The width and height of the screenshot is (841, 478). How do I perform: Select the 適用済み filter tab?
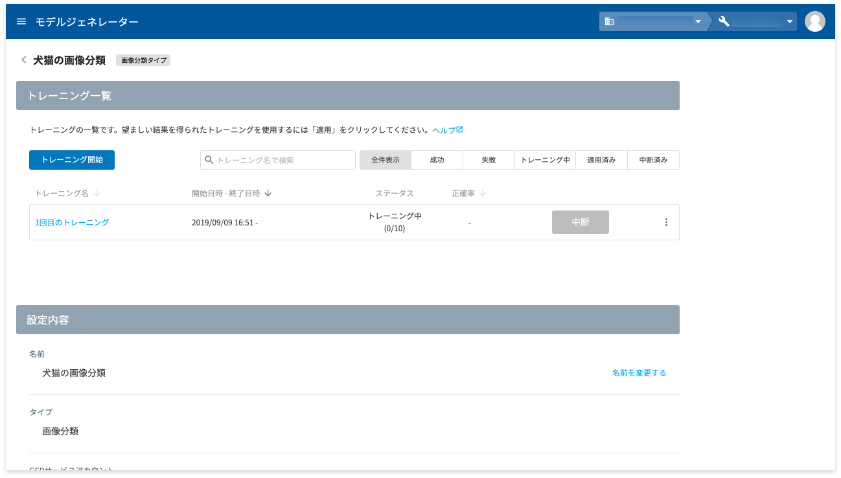click(x=602, y=160)
